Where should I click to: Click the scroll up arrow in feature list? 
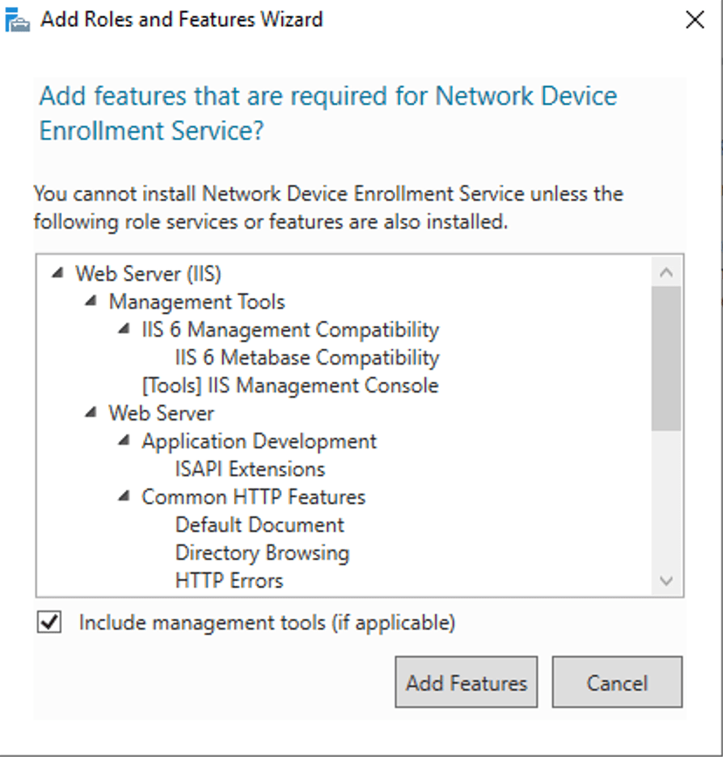pos(666,272)
